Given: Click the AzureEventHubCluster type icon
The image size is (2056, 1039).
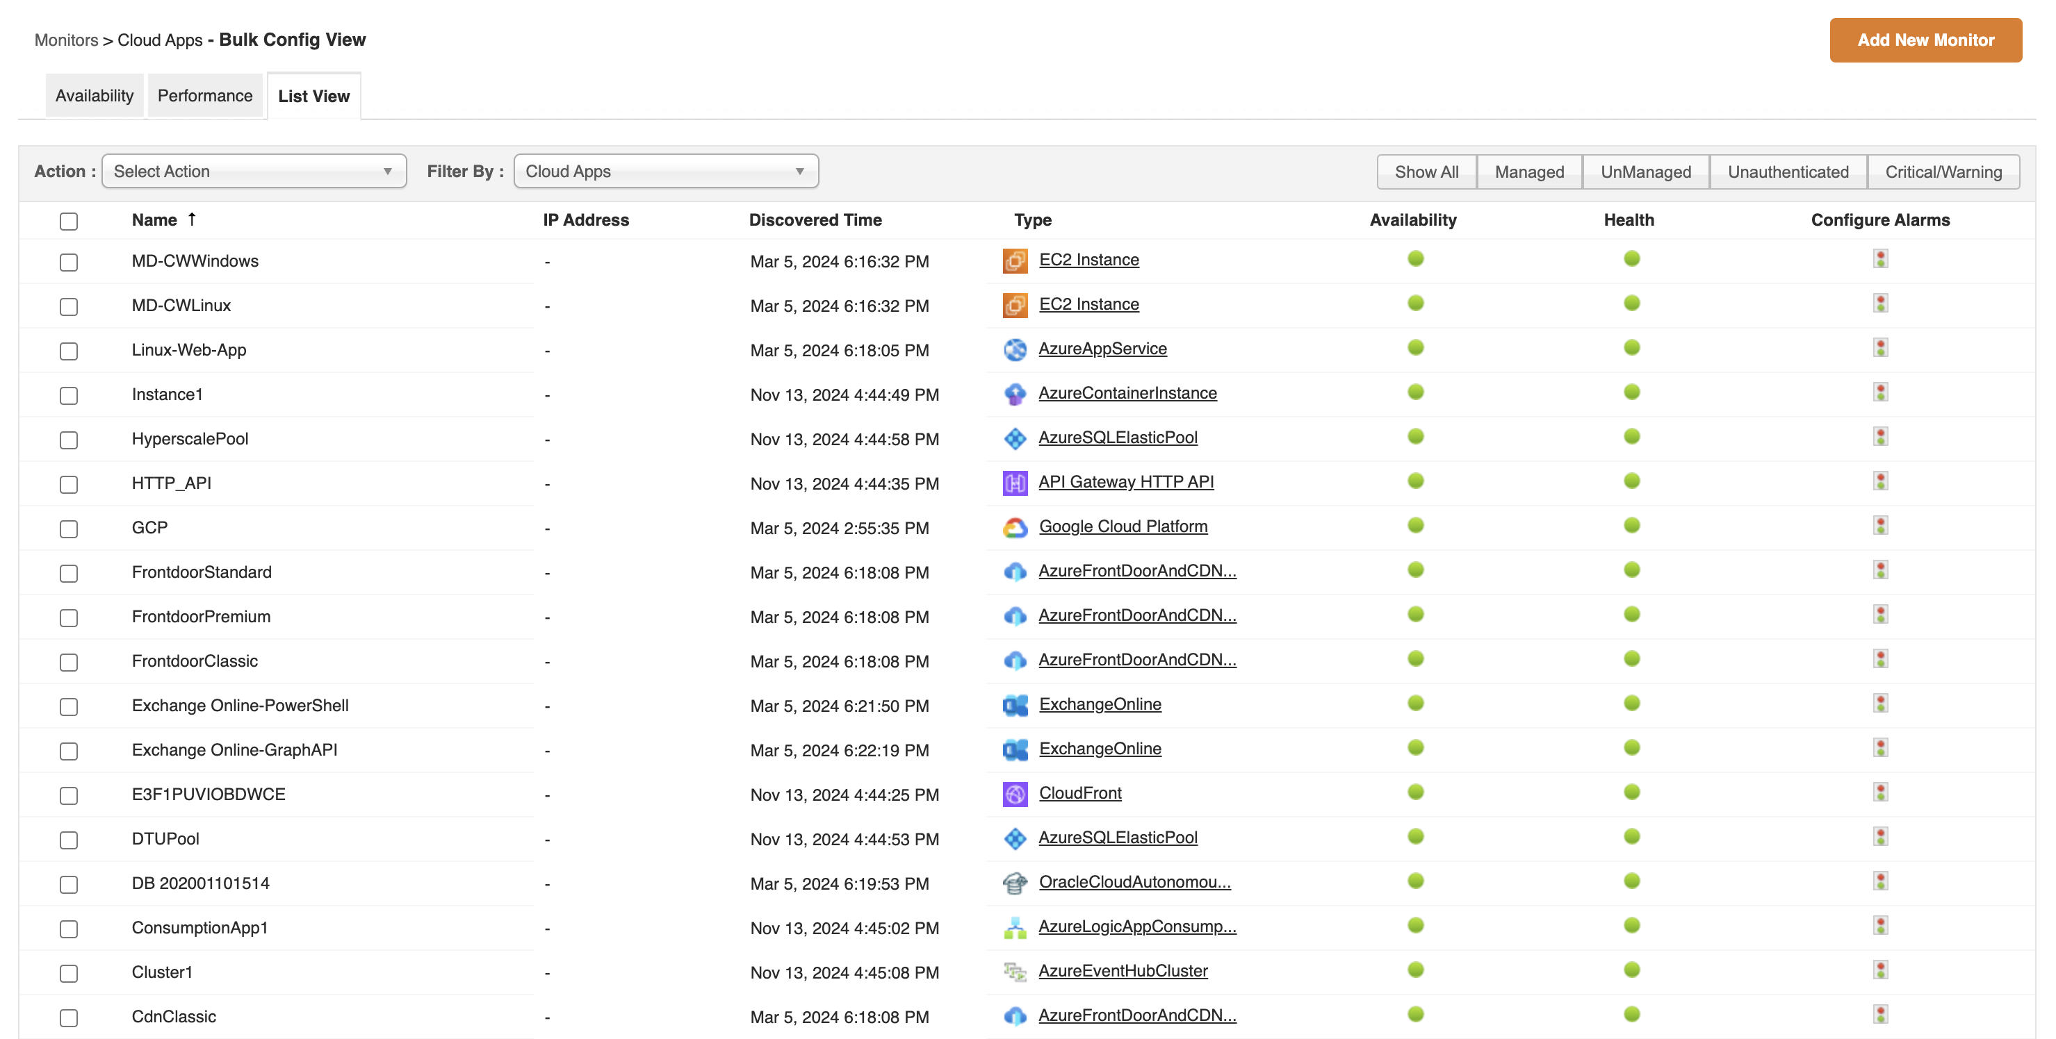Looking at the screenshot, I should click(1014, 972).
